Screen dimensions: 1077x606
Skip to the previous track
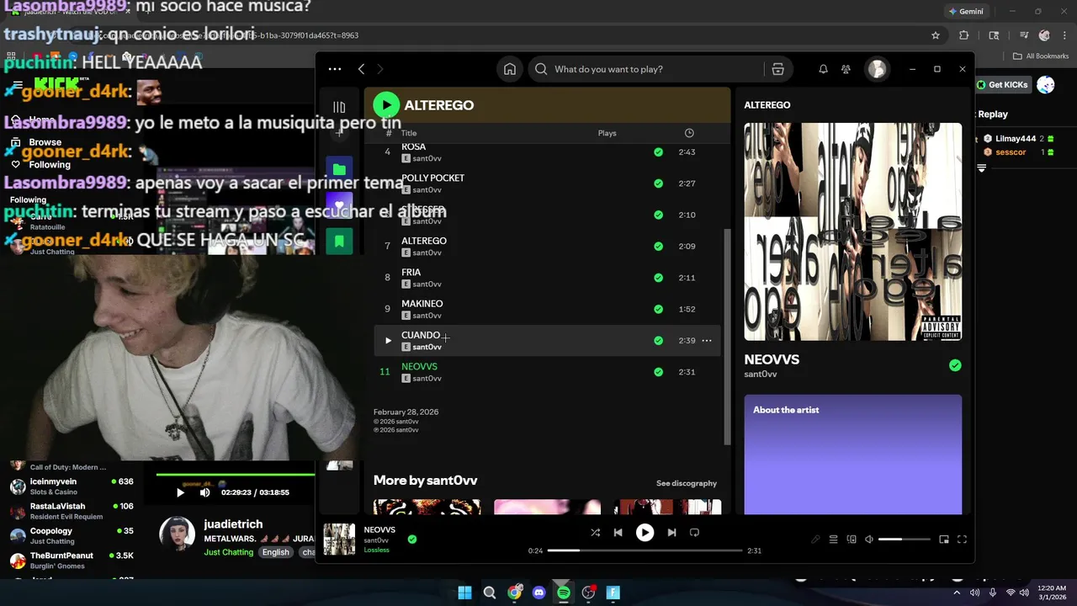[618, 533]
